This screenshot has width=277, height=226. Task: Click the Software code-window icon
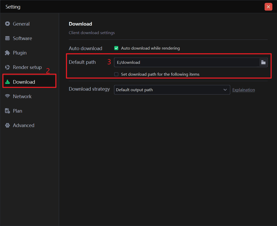(x=7, y=38)
